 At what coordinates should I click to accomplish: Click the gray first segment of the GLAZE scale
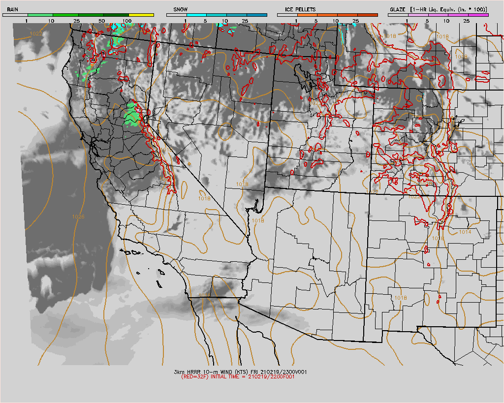pyautogui.click(x=398, y=15)
